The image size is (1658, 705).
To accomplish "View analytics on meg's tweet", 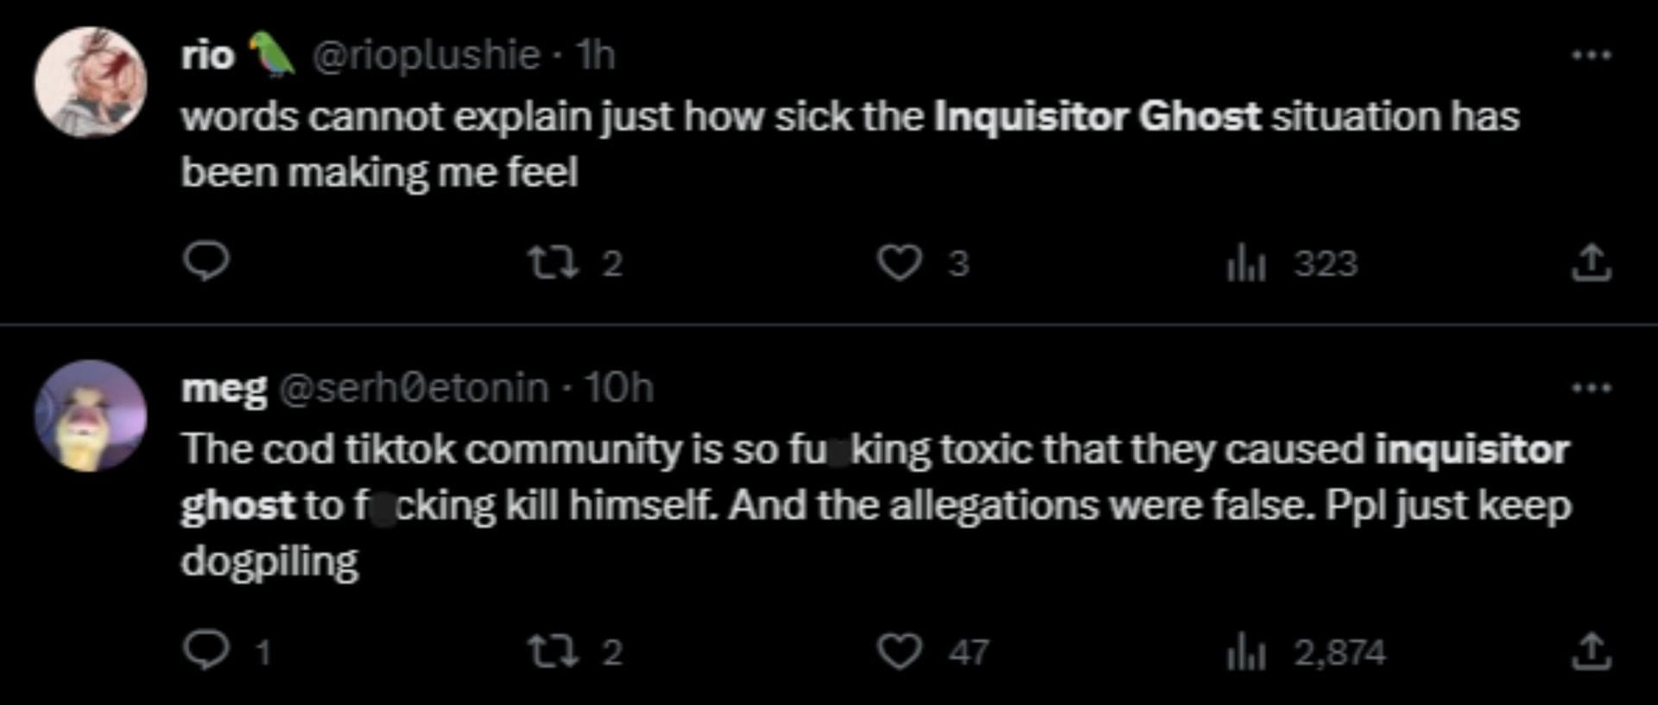I will pos(1246,652).
